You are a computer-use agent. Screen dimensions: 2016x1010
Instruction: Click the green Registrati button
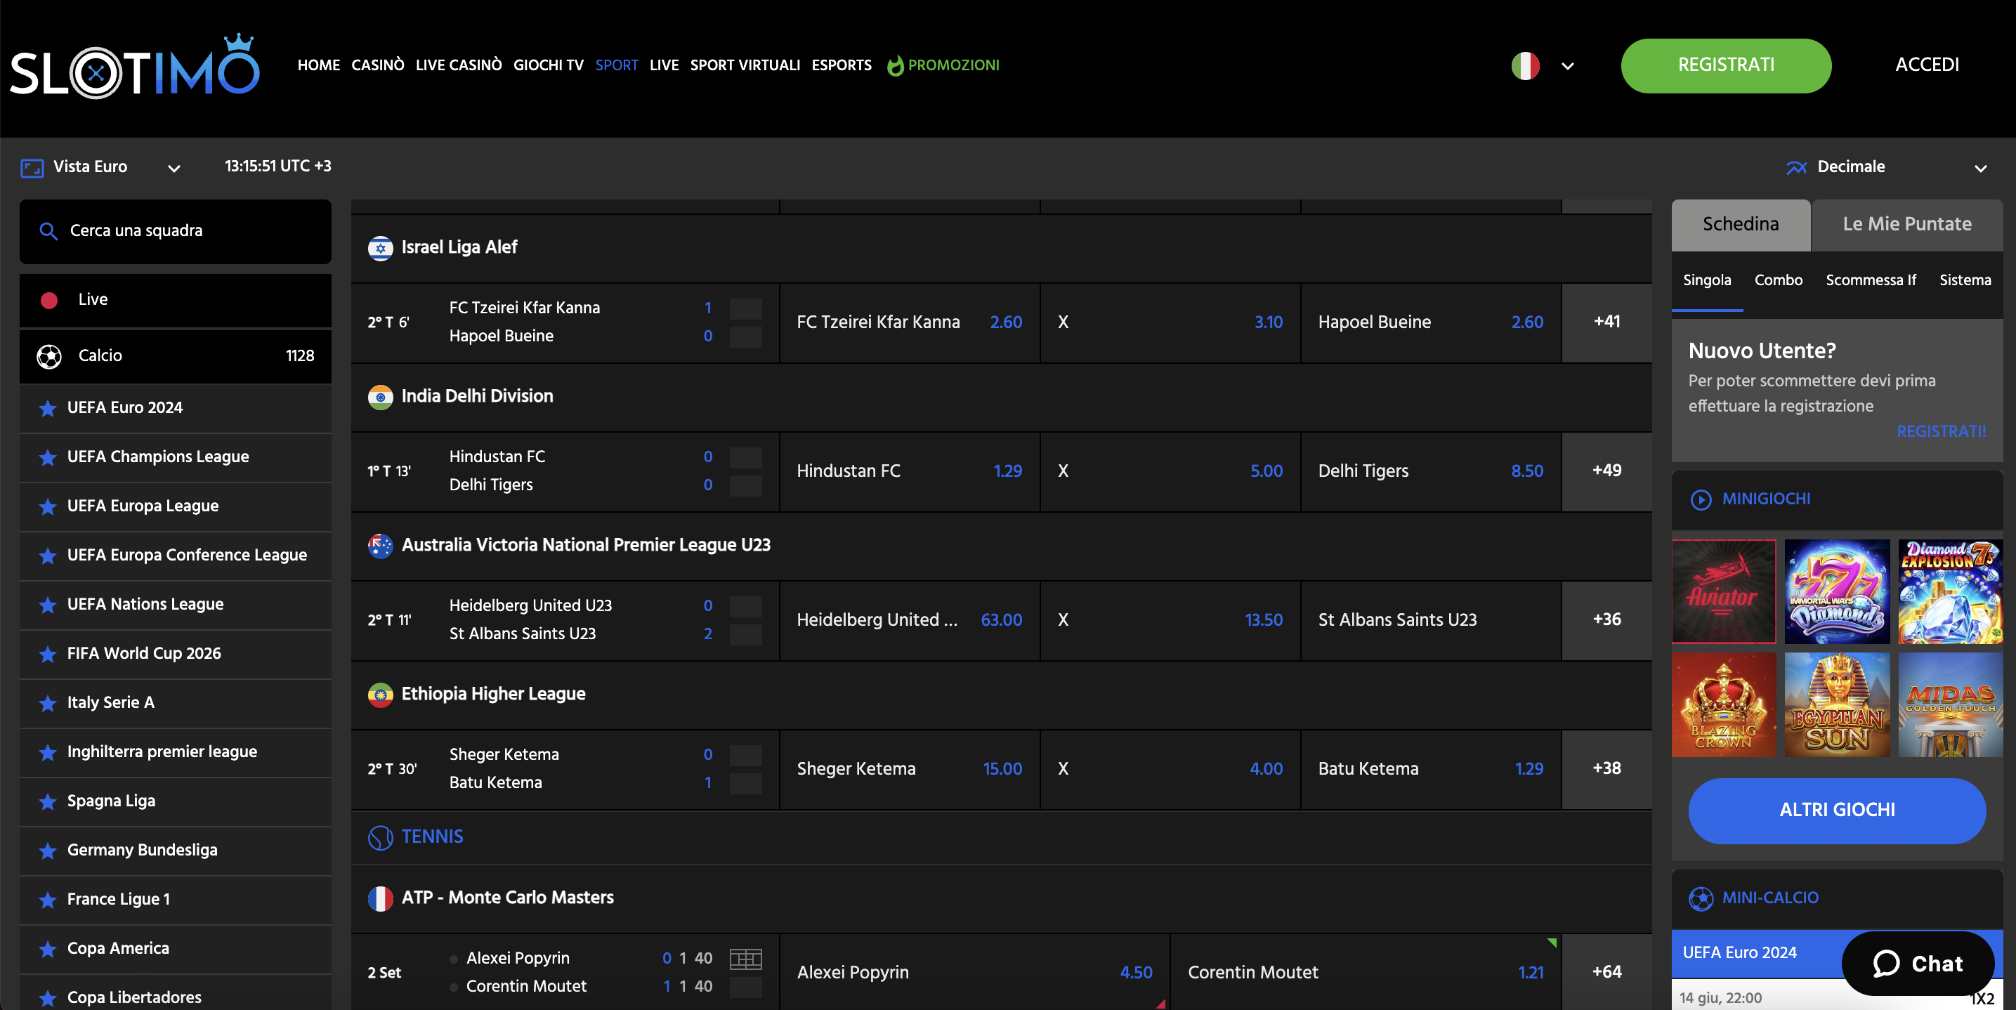pos(1726,66)
